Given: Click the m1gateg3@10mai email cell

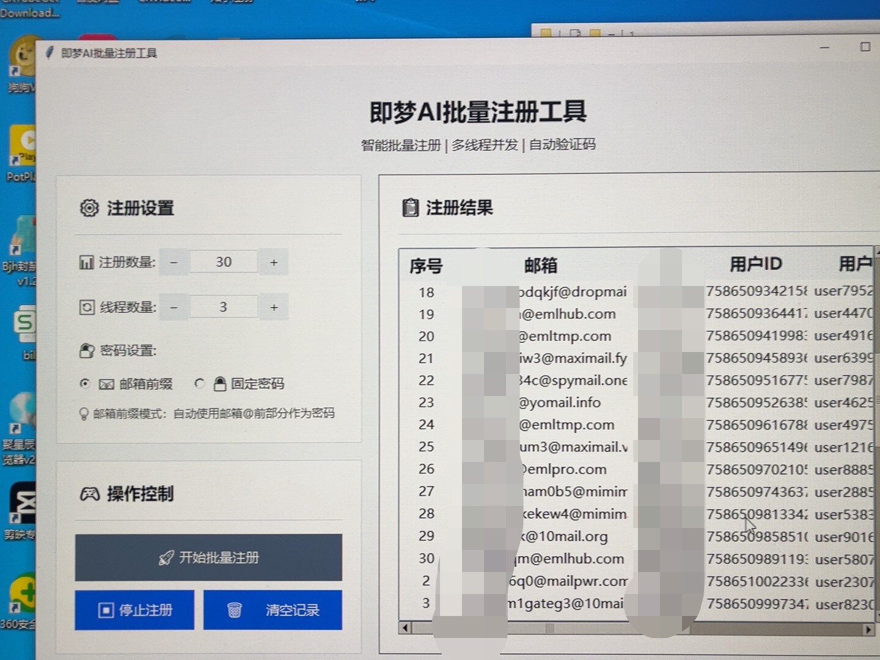Looking at the screenshot, I should [x=565, y=604].
